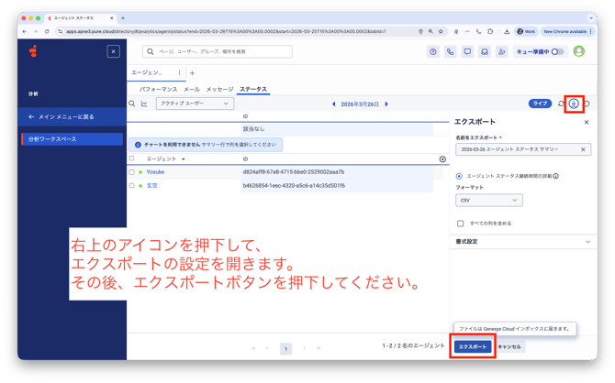The width and height of the screenshot is (615, 383).
Task: Switch to the メール tab
Action: click(x=192, y=89)
